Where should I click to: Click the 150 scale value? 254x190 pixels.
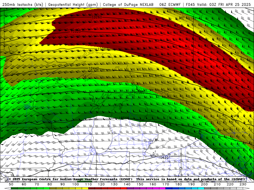140,184
